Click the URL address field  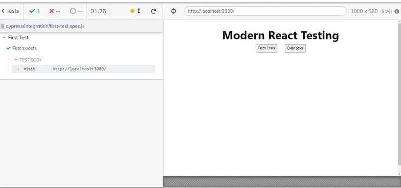click(266, 11)
